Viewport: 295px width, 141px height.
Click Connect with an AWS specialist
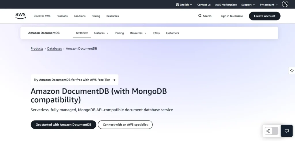pyautogui.click(x=125, y=125)
